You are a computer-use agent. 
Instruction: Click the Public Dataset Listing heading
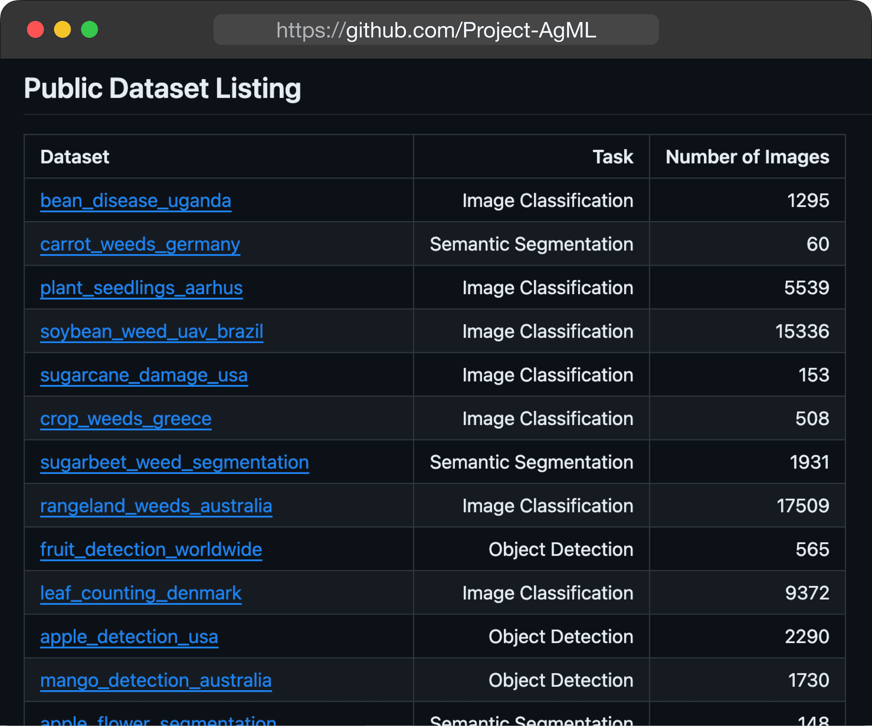[162, 88]
